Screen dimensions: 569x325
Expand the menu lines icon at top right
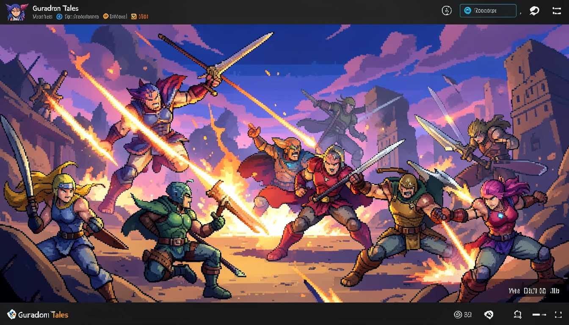[557, 11]
